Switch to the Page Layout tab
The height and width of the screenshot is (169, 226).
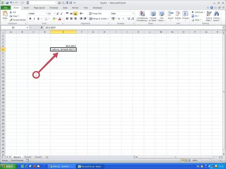point(39,7)
